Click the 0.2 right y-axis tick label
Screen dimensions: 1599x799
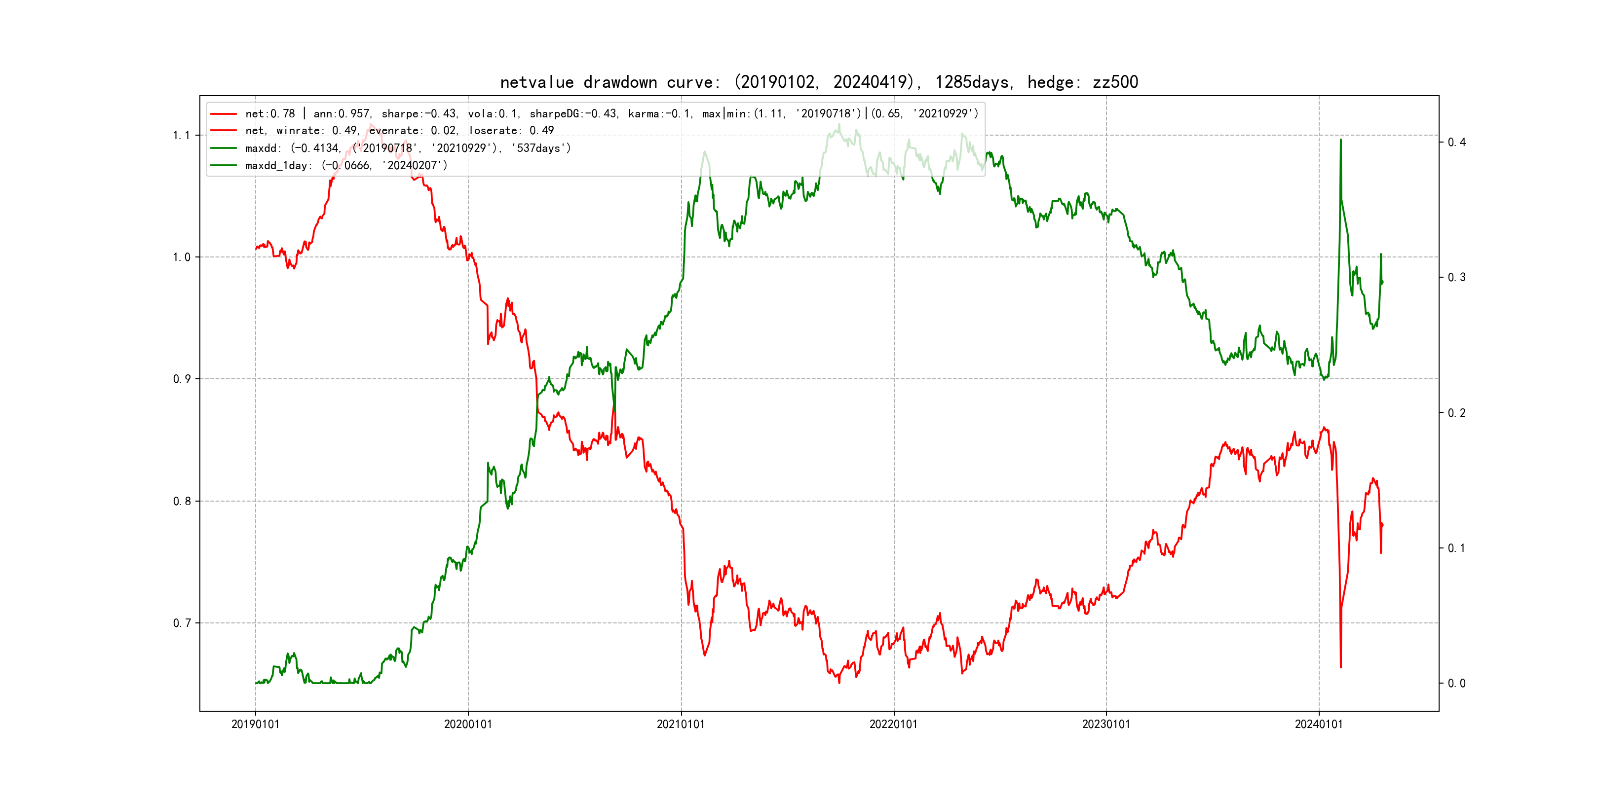click(1456, 412)
